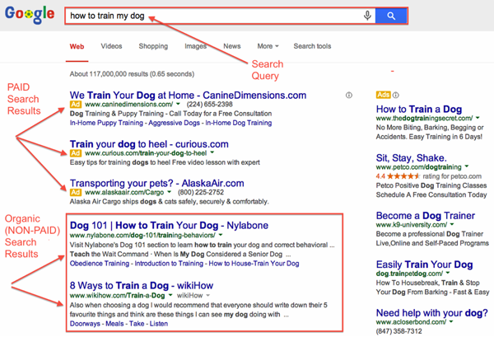Select the Shopping tab

[153, 47]
